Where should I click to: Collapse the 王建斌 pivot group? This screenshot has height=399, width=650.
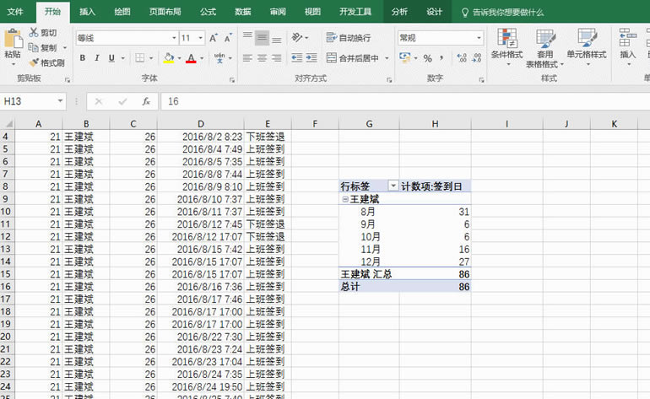pos(345,199)
